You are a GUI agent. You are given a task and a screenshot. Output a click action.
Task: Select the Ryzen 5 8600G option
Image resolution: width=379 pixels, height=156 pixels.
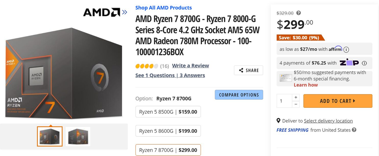pyautogui.click(x=168, y=131)
